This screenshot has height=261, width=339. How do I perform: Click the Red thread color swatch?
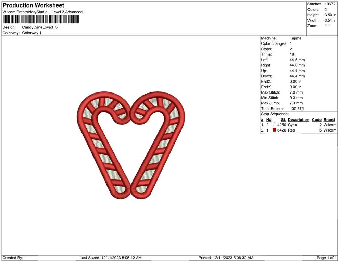tap(274, 130)
